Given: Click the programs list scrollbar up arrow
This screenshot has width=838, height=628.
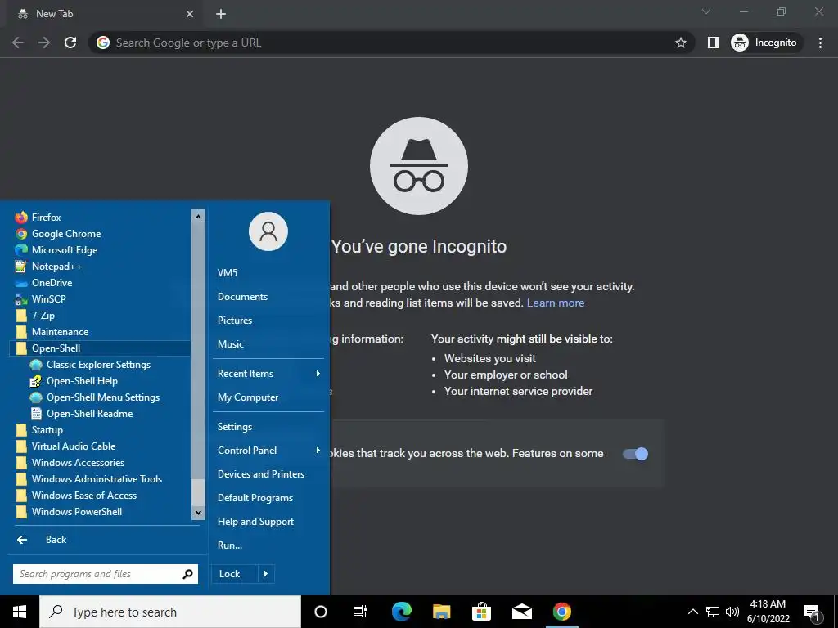Looking at the screenshot, I should (198, 216).
